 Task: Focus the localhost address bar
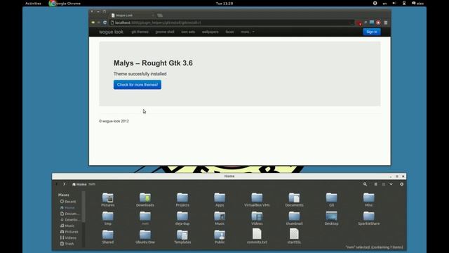coord(232,22)
